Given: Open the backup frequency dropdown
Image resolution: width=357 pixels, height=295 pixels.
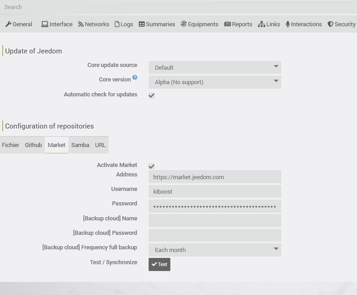Looking at the screenshot, I should pyautogui.click(x=215, y=250).
